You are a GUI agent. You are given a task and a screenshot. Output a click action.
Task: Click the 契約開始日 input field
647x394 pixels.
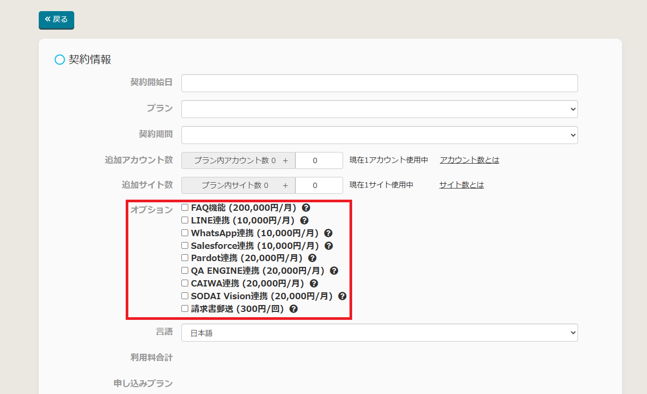click(379, 83)
